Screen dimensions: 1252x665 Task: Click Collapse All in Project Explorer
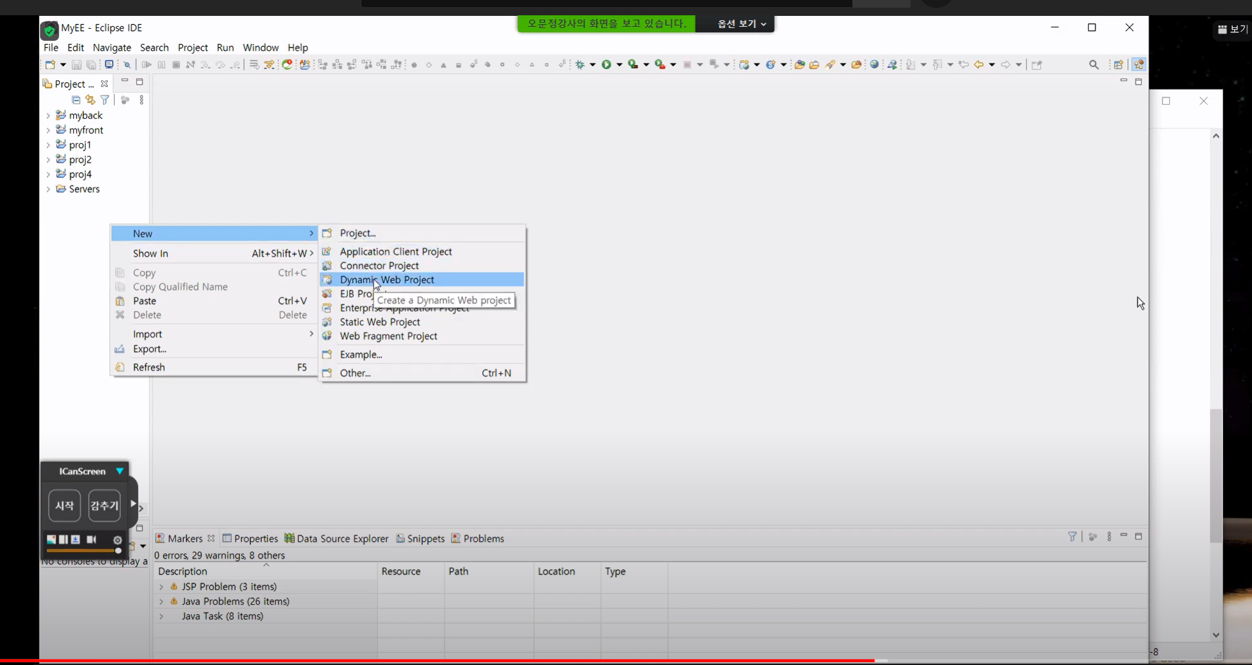click(x=76, y=100)
